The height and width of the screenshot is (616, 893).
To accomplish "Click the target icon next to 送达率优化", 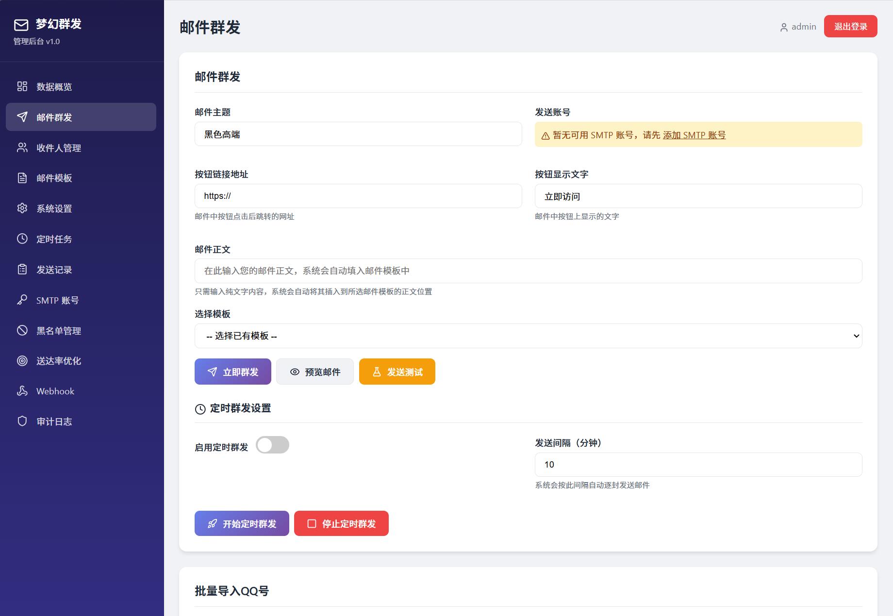I will pyautogui.click(x=22, y=360).
